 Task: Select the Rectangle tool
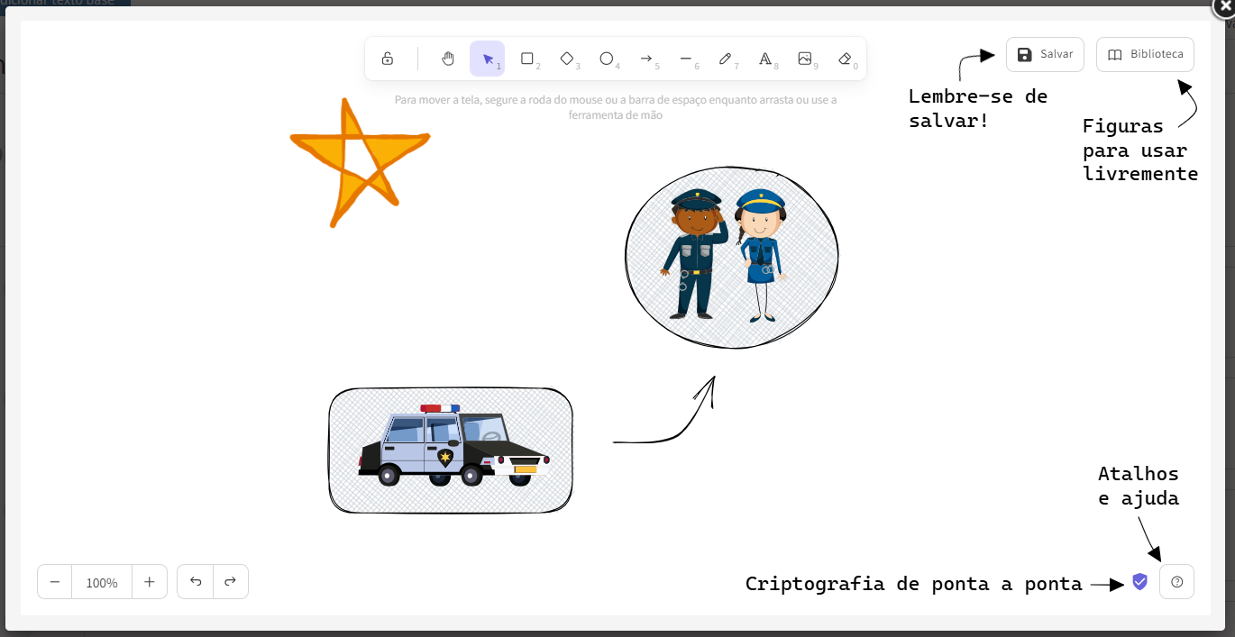(x=527, y=59)
